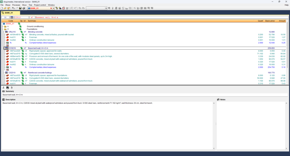Click the Notes panel scrollbar up arrow
This screenshot has height=156, width=290.
[286, 103]
